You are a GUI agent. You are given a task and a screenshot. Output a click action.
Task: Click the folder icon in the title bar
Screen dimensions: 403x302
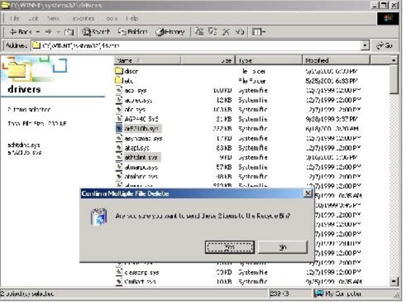point(5,5)
